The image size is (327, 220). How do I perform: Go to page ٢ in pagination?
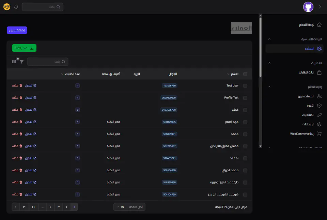click(x=67, y=207)
